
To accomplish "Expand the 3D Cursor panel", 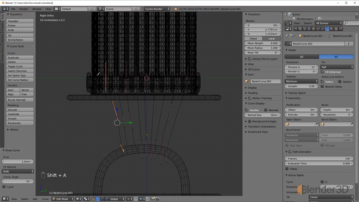I will (x=254, y=69).
